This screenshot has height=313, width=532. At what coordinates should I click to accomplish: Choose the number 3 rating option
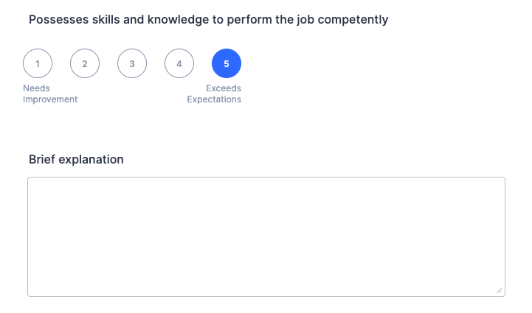[132, 63]
